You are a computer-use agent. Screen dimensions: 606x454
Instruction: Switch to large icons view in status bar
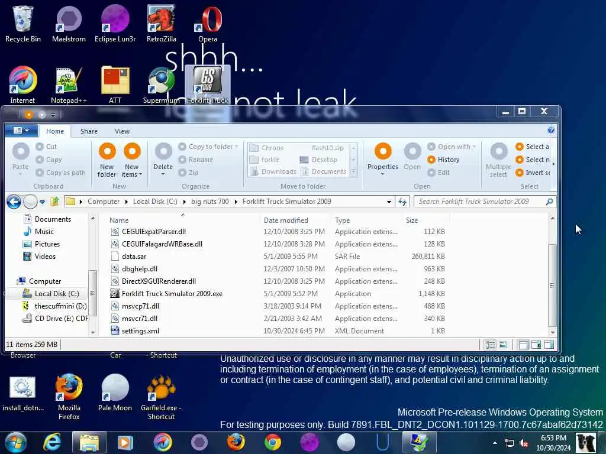503,345
